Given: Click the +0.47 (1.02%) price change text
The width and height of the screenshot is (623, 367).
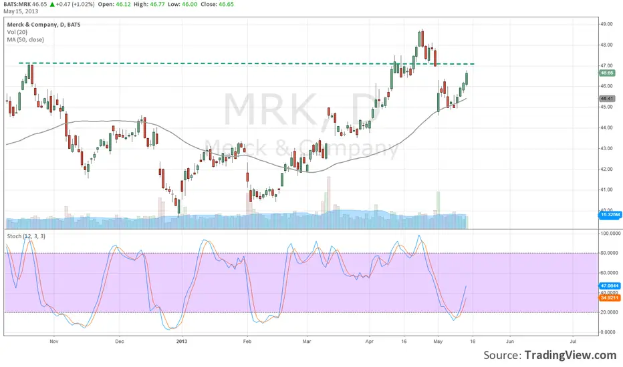Looking at the screenshot, I should (74, 5).
